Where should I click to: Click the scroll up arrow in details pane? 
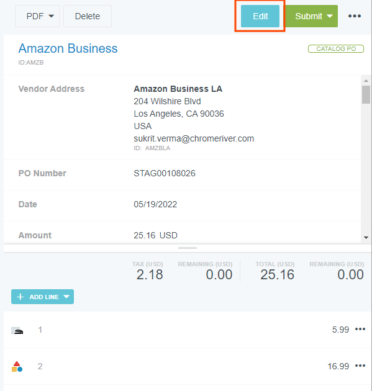tap(366, 81)
